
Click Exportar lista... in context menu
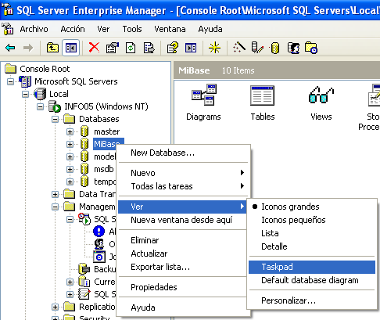click(182, 267)
